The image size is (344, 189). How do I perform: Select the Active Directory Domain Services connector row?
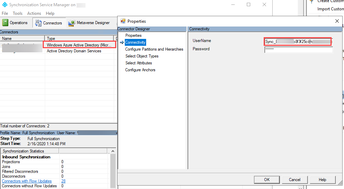point(58,51)
